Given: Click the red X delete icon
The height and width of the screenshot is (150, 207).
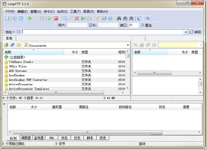Looking at the screenshot, I should tap(77, 18).
